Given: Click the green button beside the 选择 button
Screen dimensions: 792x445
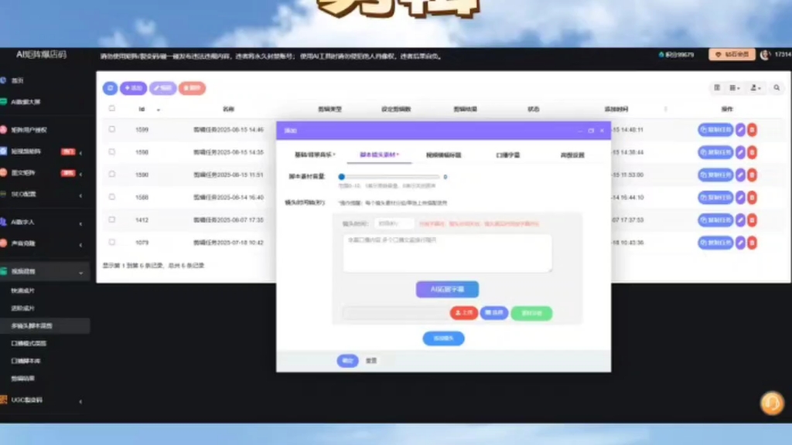Looking at the screenshot, I should [x=531, y=314].
